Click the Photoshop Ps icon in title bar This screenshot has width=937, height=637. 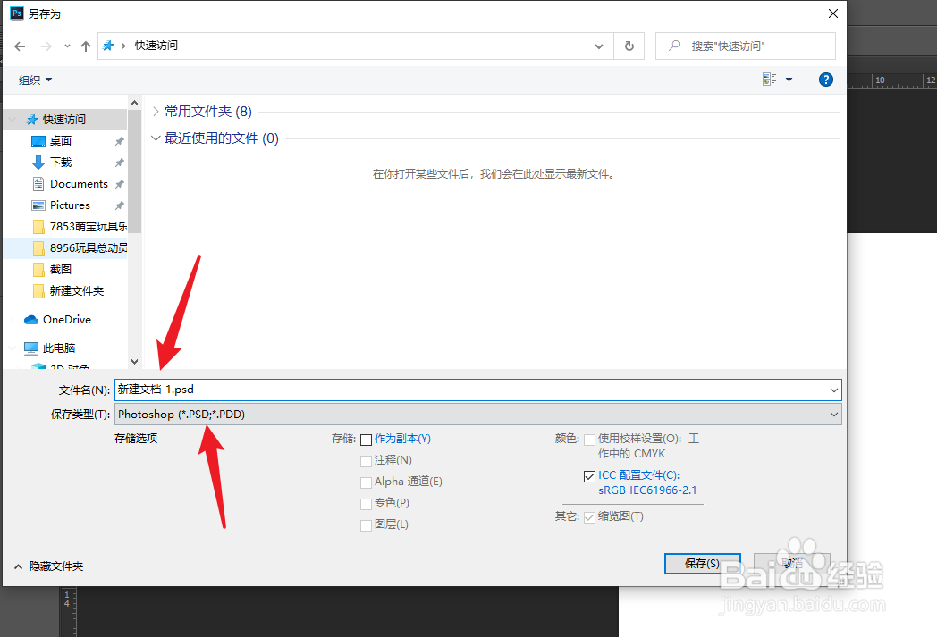(17, 13)
